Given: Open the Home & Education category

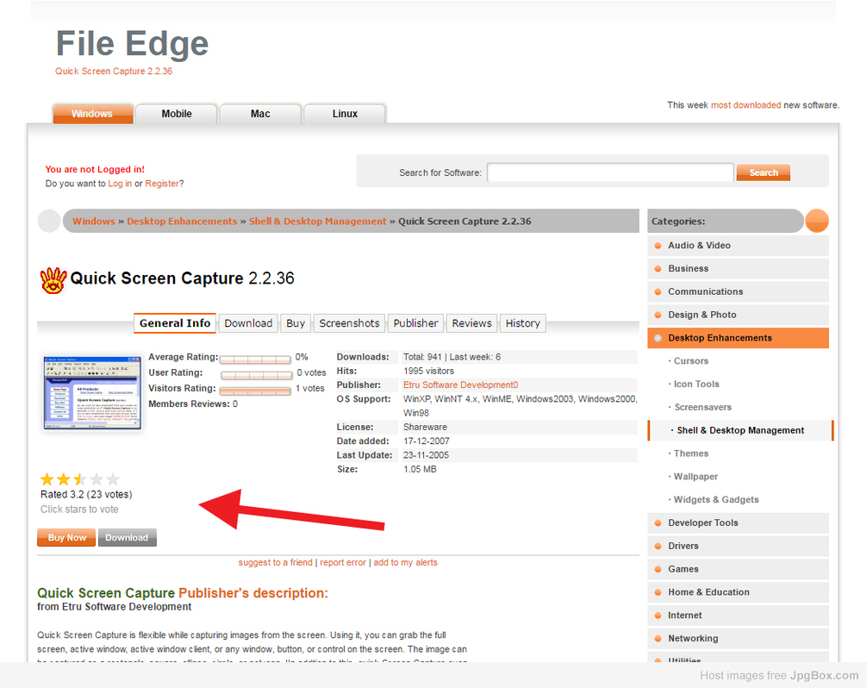Looking at the screenshot, I should (739, 592).
